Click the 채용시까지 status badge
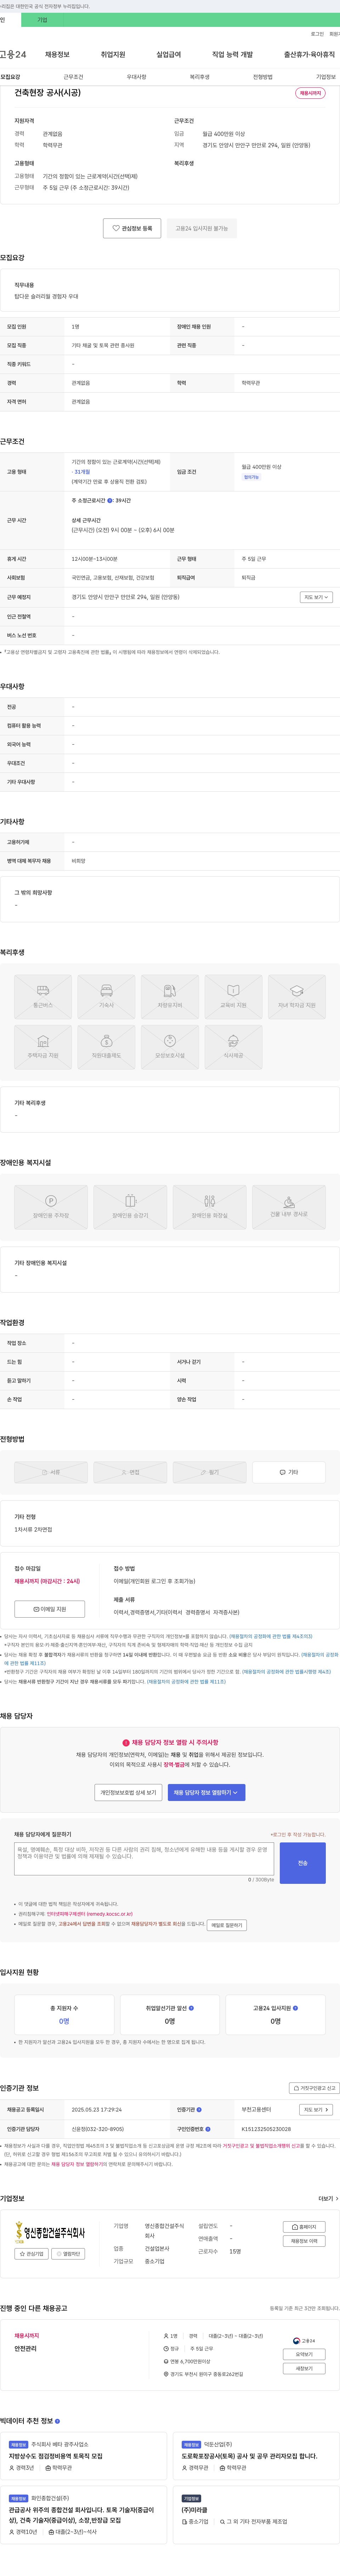 (x=310, y=93)
